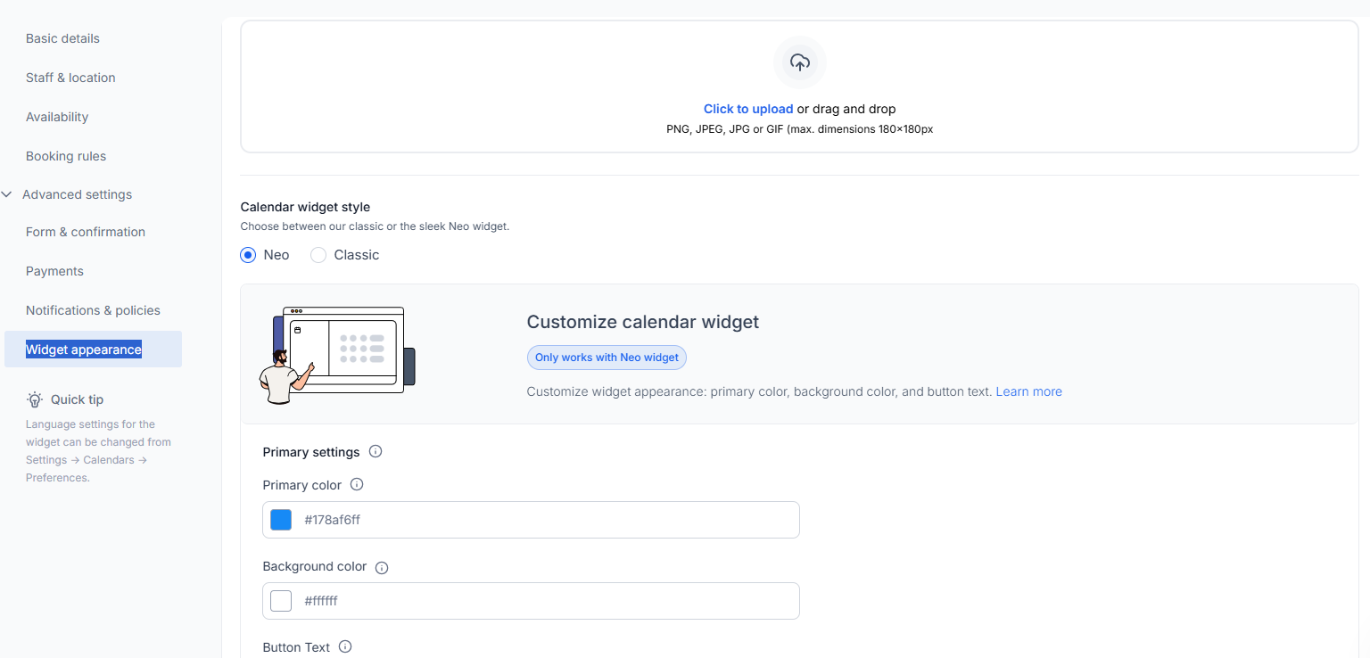The width and height of the screenshot is (1370, 658).
Task: Click info icon next to Button Text
Action: tap(345, 646)
